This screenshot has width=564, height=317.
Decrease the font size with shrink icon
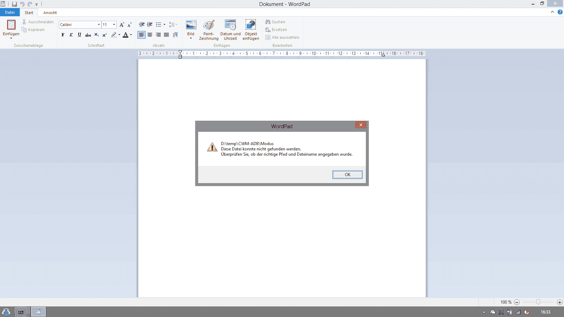coord(130,25)
